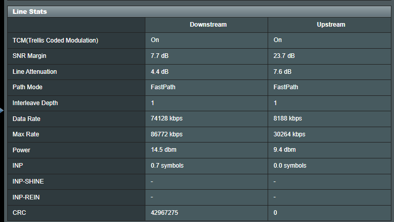Click the downstream CRC count 42967275
The image size is (394, 222).
coord(164,213)
